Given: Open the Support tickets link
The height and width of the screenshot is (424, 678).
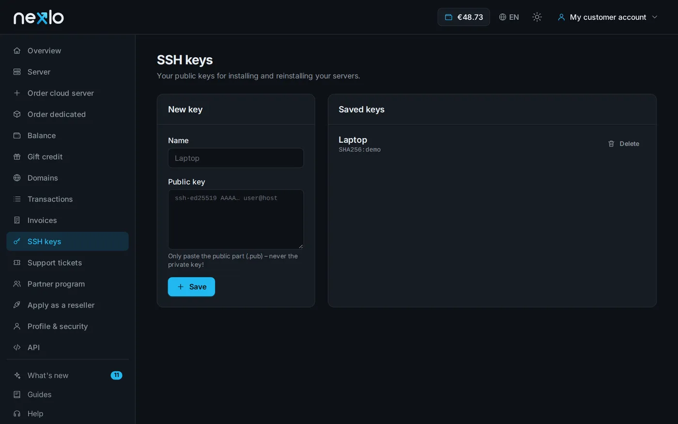Looking at the screenshot, I should (67, 263).
